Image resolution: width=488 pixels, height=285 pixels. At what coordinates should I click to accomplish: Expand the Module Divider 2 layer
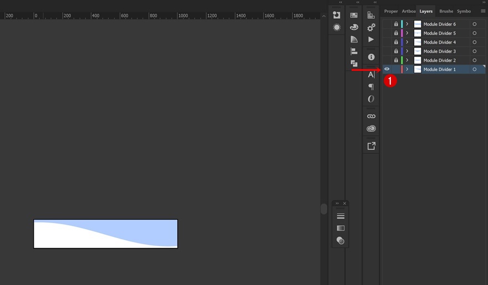coord(407,60)
